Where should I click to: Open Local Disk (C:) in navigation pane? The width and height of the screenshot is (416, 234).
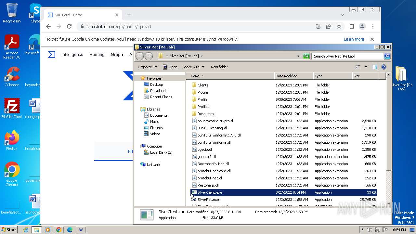(x=161, y=152)
